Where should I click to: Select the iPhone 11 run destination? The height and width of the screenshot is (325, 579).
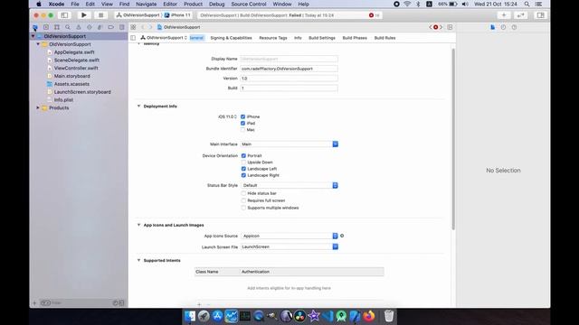178,15
